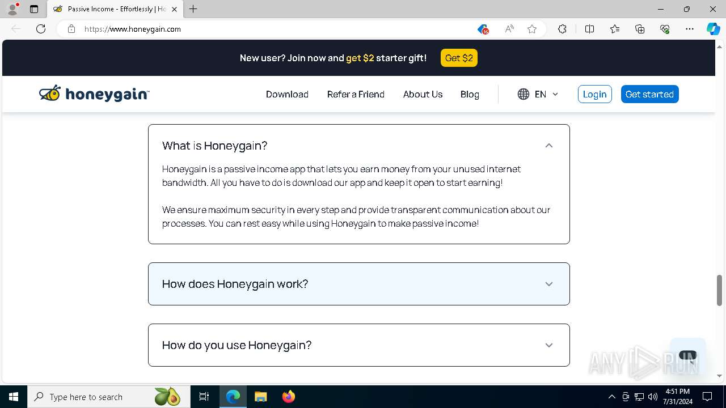
Task: Toggle Split screen icon
Action: [589, 29]
